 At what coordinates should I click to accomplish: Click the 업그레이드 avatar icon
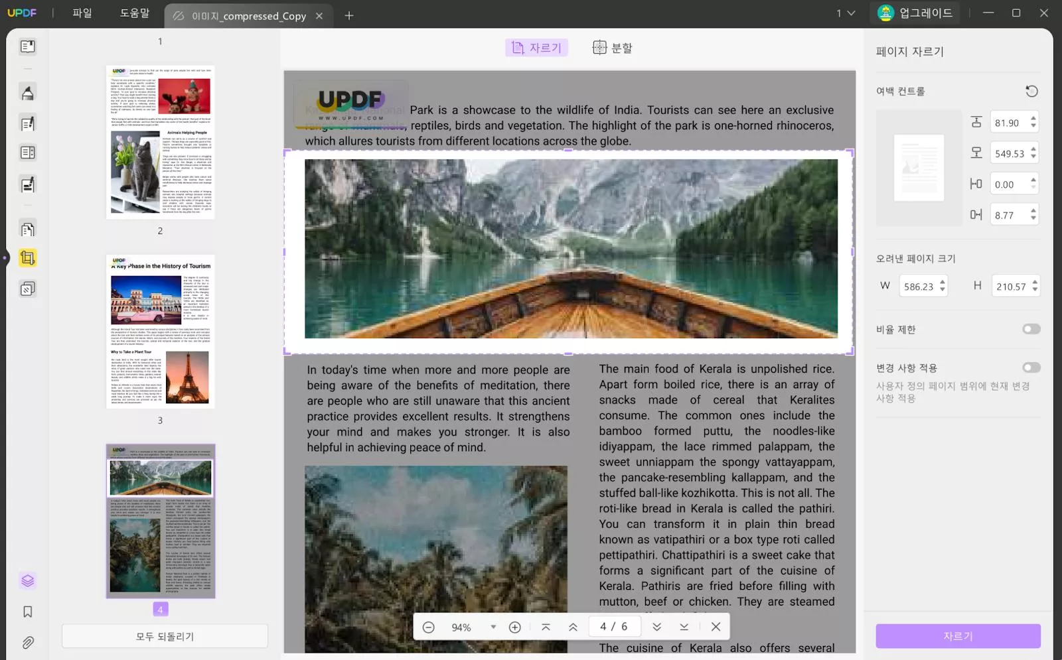(x=885, y=13)
